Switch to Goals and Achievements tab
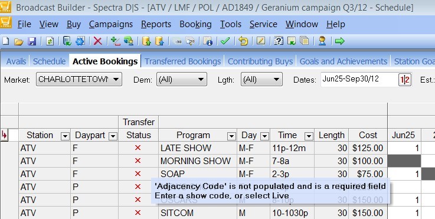The image size is (435, 219). [344, 61]
